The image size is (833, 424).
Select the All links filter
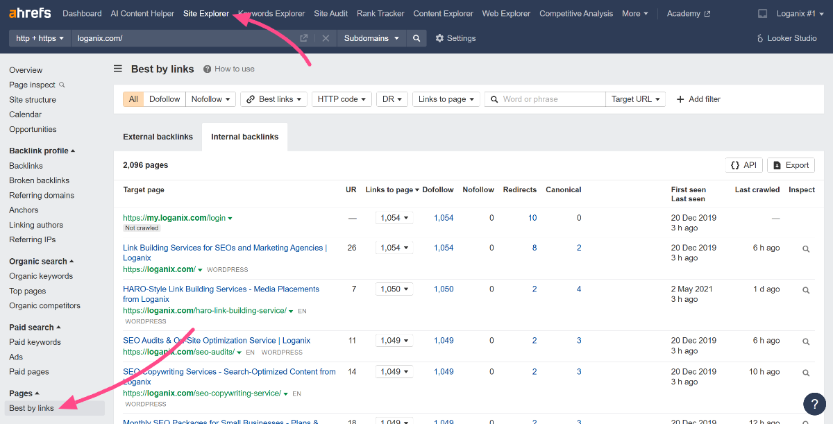133,99
